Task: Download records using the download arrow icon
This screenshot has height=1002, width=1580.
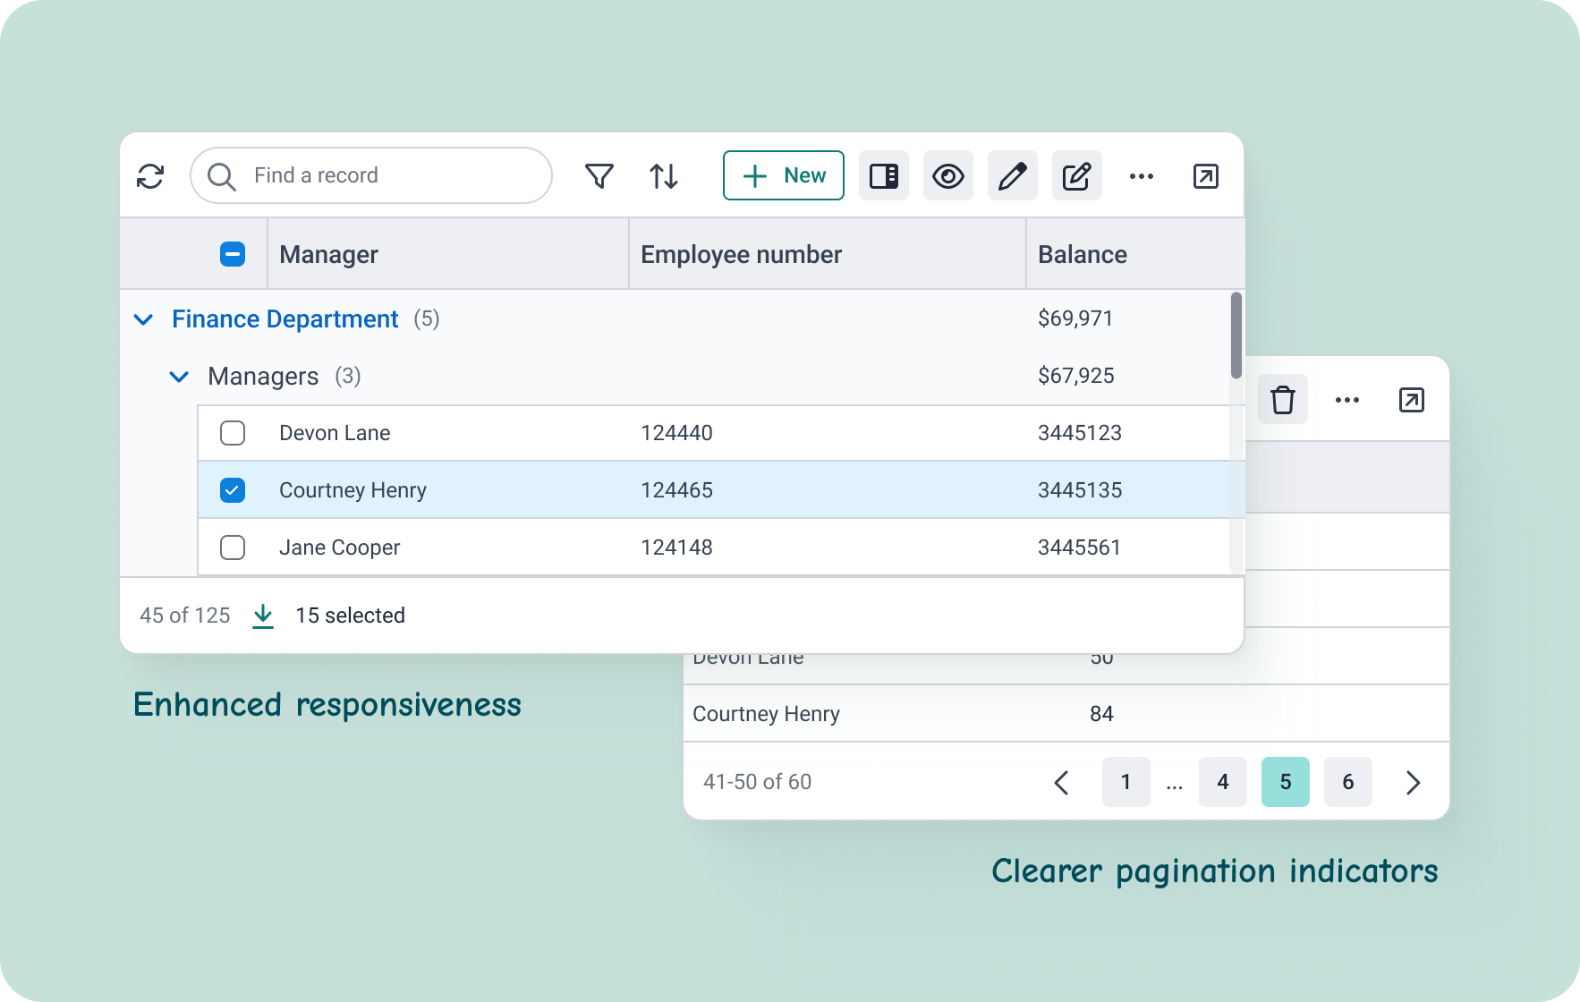Action: [263, 616]
